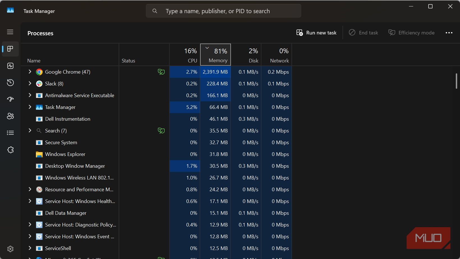Click the Resource and Performance Monitor icon
The height and width of the screenshot is (259, 460).
(x=39, y=190)
